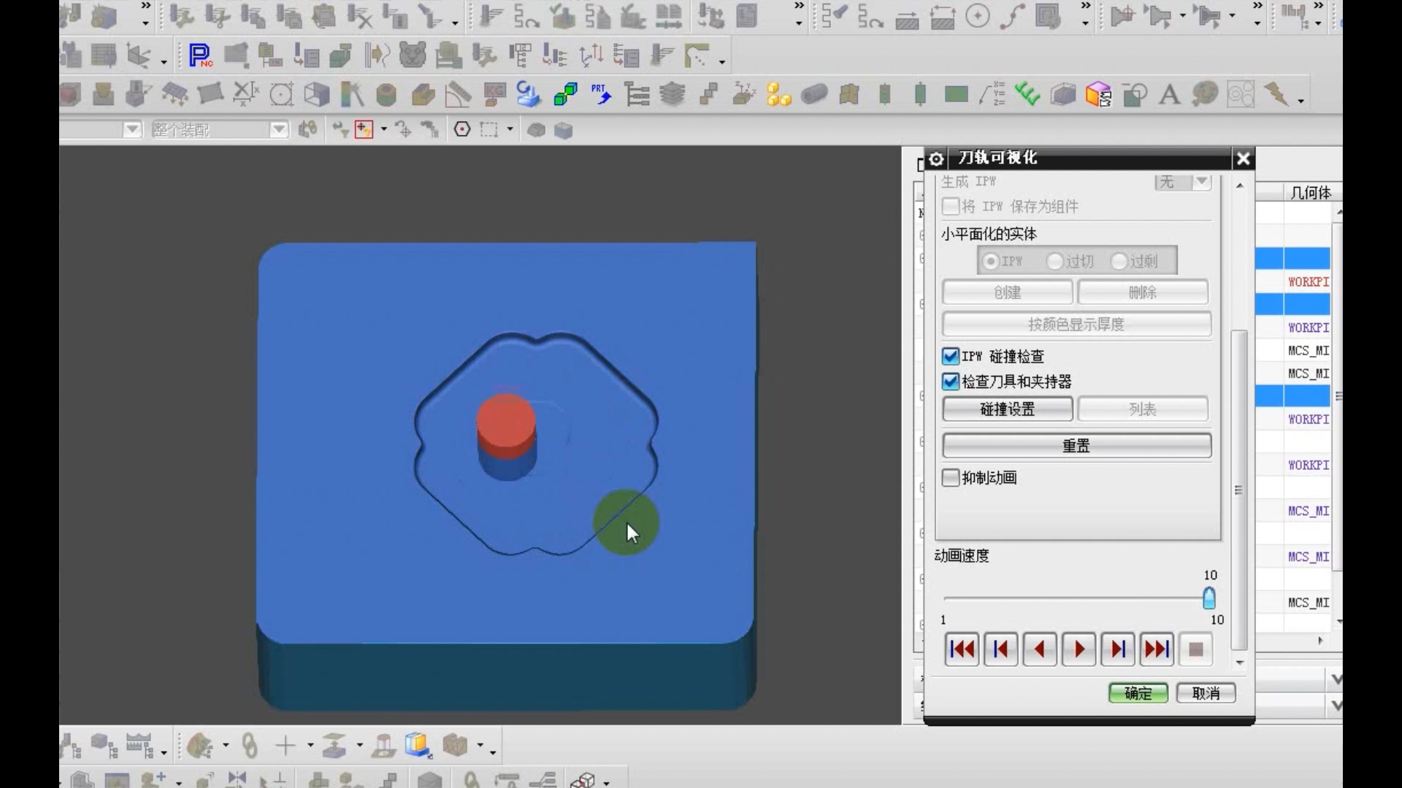Click the red-bordered selection filter icon
Screen dimensions: 1402x788
point(364,130)
